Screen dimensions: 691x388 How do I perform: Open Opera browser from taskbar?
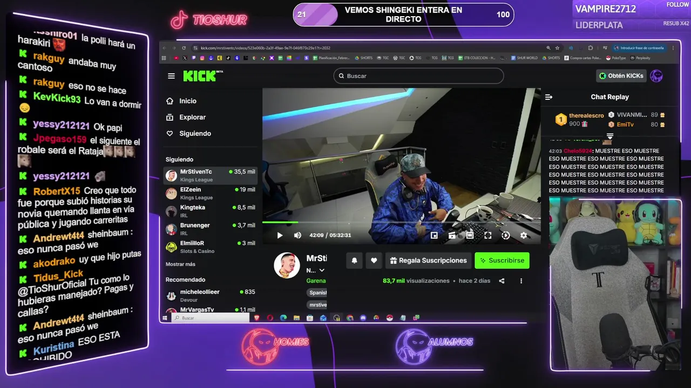tap(270, 318)
